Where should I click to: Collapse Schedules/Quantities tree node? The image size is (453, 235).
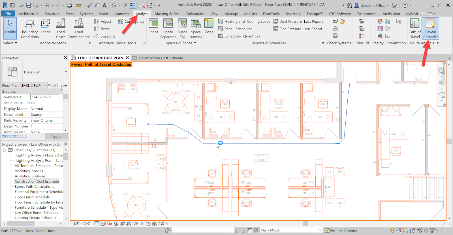(x=4, y=150)
